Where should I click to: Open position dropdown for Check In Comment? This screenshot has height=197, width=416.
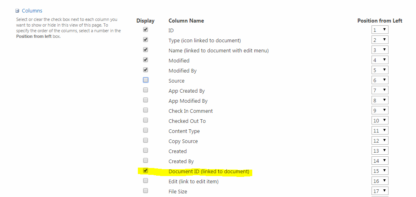(380, 110)
